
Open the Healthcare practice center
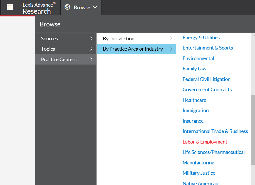(x=194, y=100)
